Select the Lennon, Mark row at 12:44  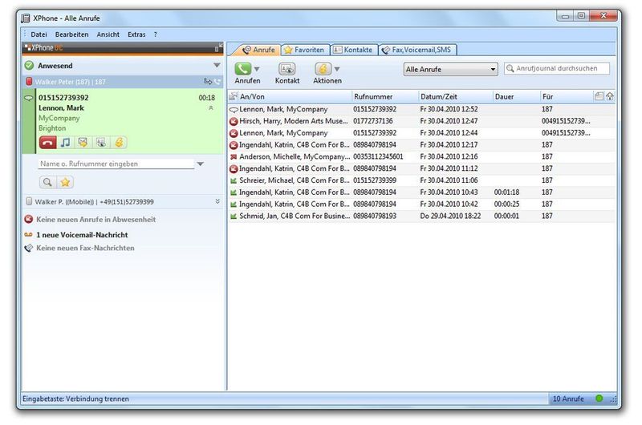[421, 133]
